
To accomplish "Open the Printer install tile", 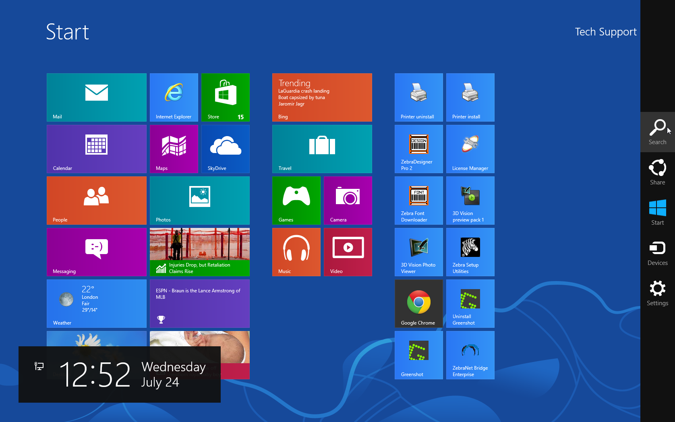I will pyautogui.click(x=470, y=97).
